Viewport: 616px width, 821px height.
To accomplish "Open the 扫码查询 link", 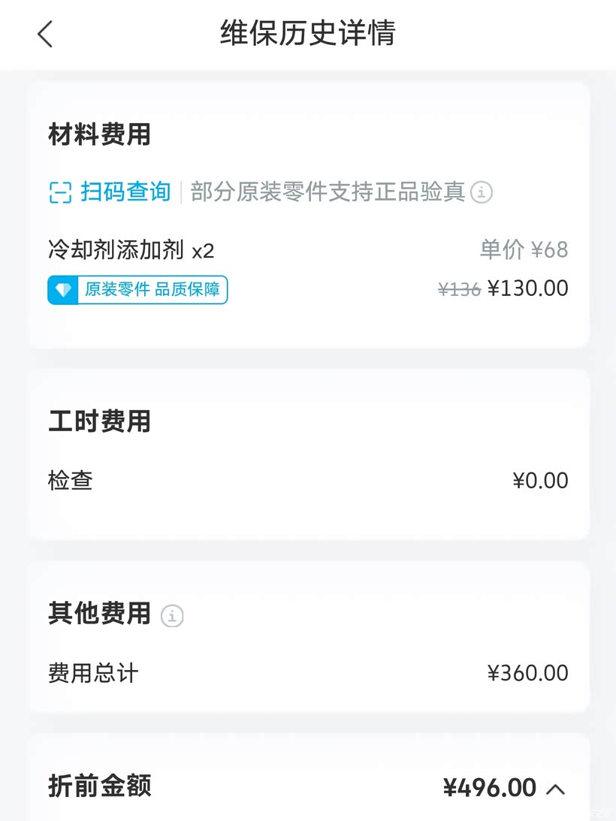I will coord(125,192).
